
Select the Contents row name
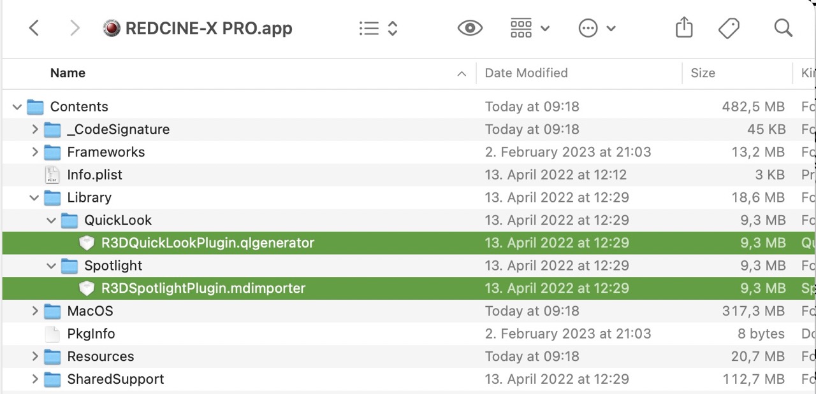pos(79,107)
